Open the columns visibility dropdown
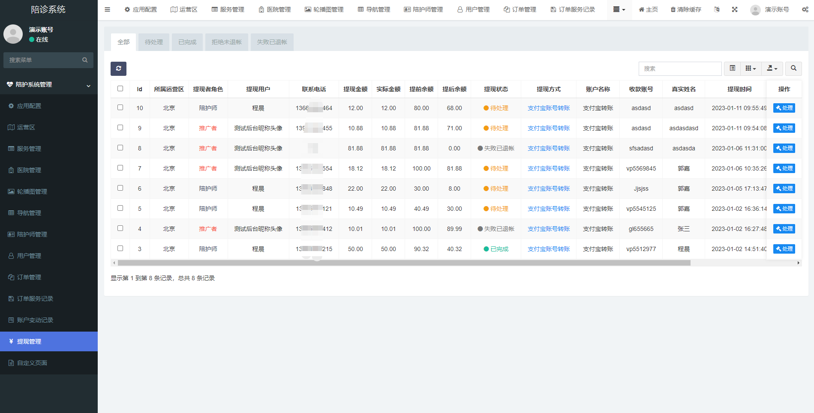Screen dimensions: 814x413 point(751,69)
